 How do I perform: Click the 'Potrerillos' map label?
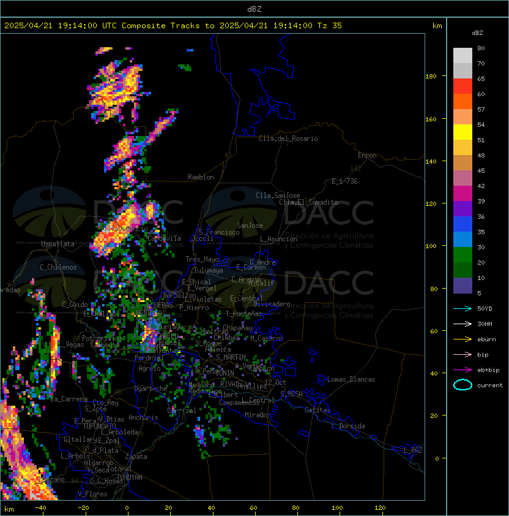click(x=102, y=338)
